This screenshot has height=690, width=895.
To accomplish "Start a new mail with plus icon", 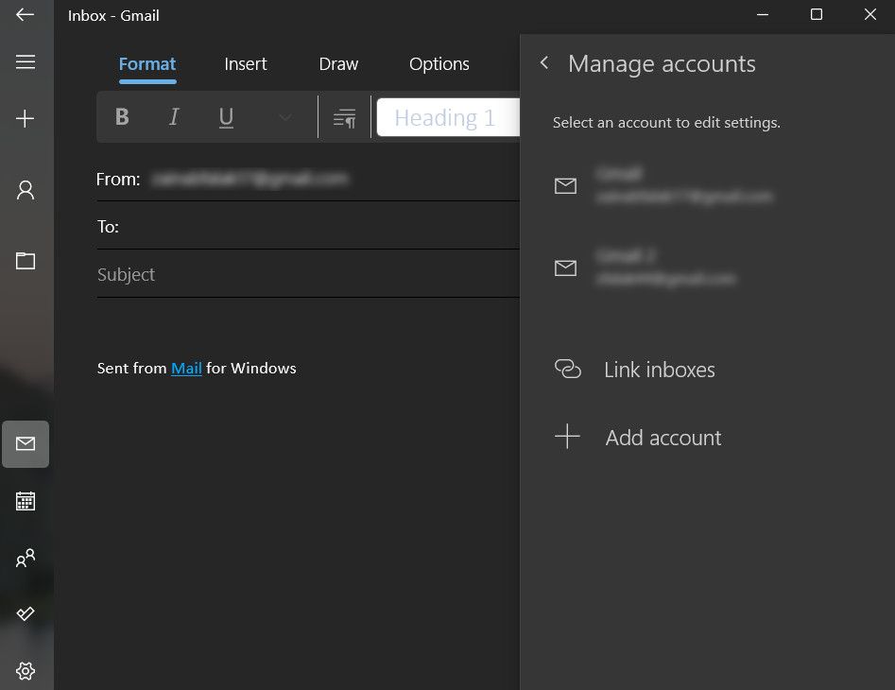I will [x=26, y=118].
